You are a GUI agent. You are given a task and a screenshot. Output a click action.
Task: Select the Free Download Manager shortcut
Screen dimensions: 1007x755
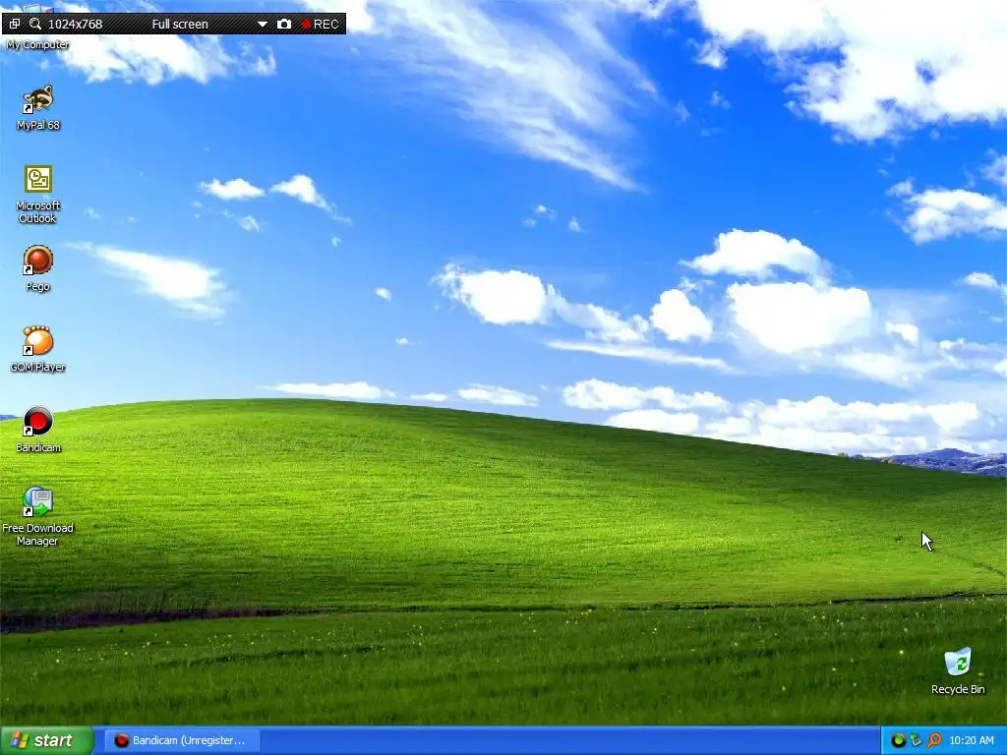coord(38,517)
